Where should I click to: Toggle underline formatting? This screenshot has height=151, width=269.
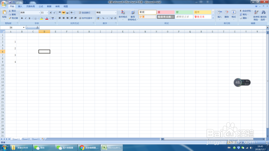pos(30,18)
